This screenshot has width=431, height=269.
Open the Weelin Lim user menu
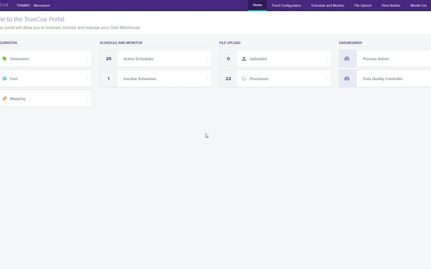tap(418, 5)
